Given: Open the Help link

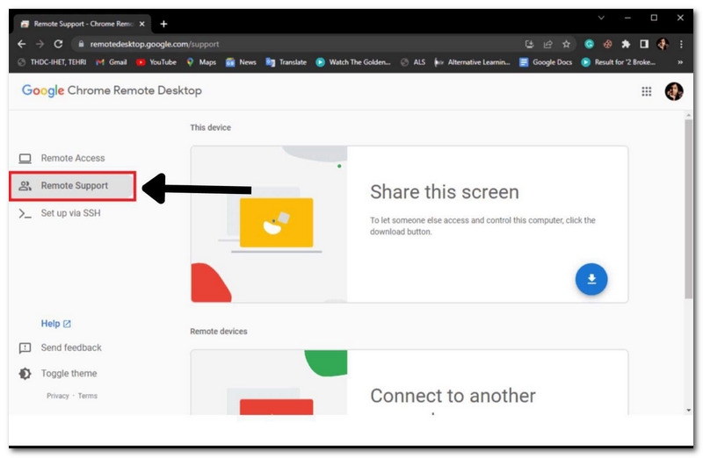Looking at the screenshot, I should [55, 323].
